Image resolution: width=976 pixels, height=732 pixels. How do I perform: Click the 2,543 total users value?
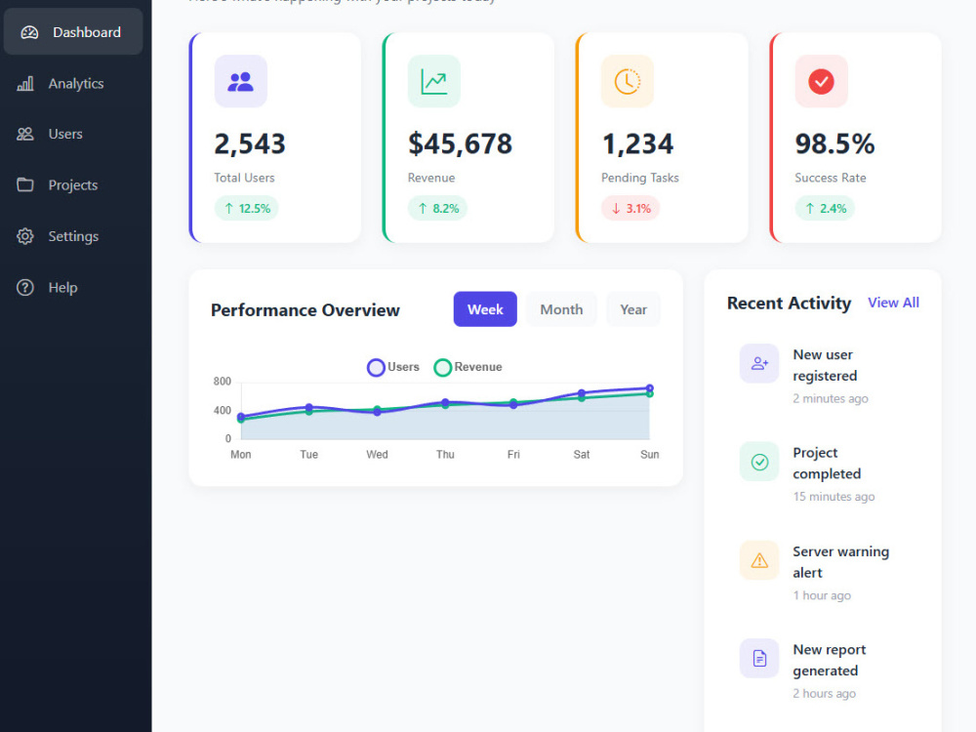[250, 143]
